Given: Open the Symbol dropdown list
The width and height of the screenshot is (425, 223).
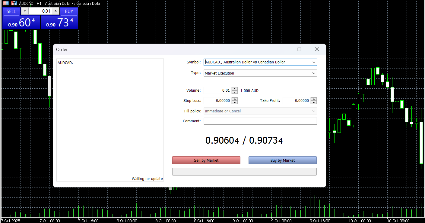Looking at the screenshot, I should (x=314, y=62).
